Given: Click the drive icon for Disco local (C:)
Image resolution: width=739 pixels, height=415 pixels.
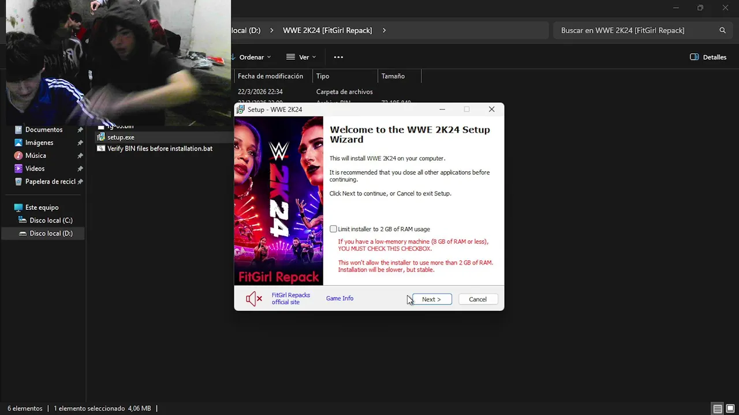Looking at the screenshot, I should click(23, 221).
